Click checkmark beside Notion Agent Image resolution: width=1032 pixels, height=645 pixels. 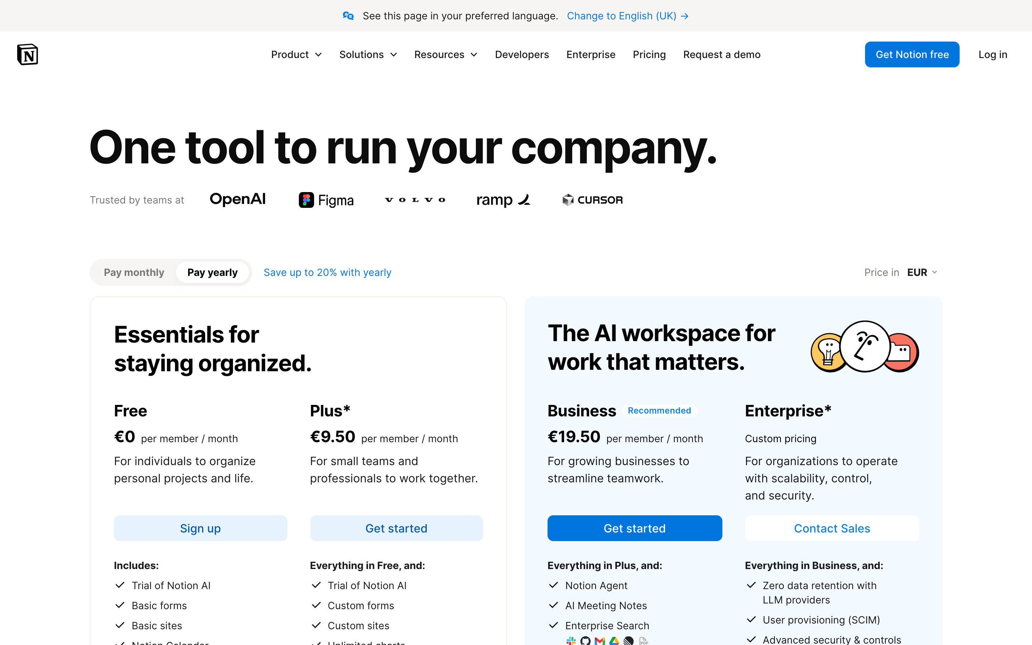[554, 585]
